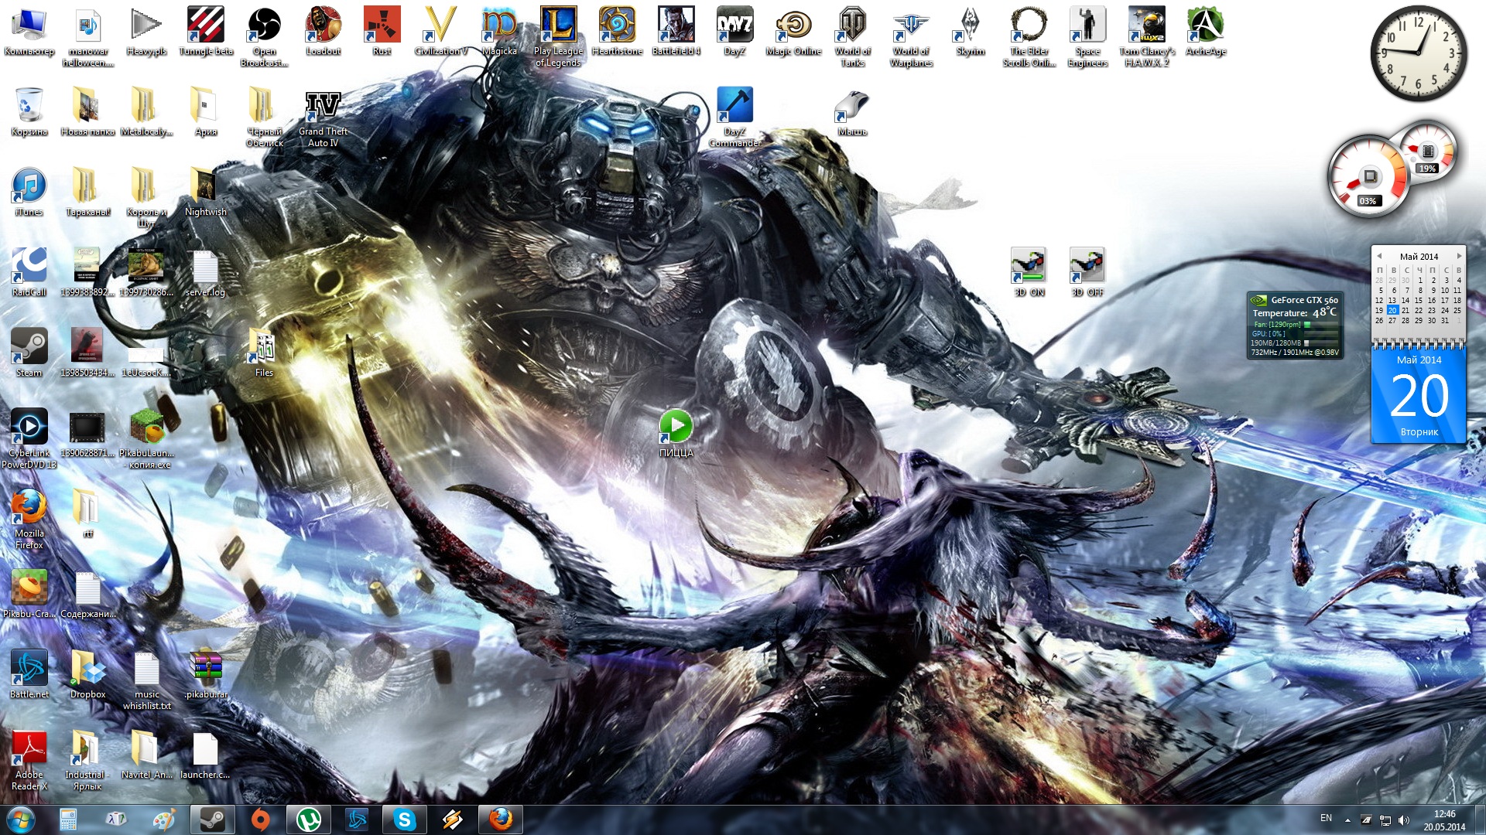The height and width of the screenshot is (835, 1486).
Task: Click the highlighted day 20 in calendar
Action: [1392, 310]
